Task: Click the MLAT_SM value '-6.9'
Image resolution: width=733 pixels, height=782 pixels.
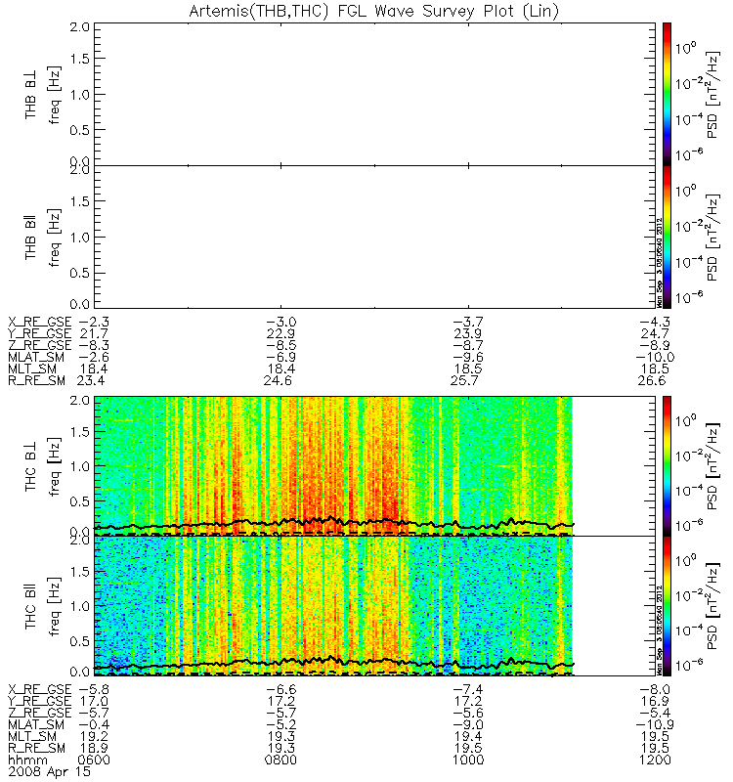Action: point(280,357)
